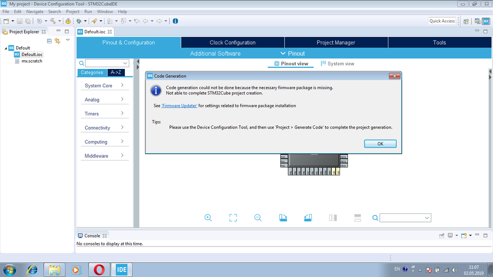Open the Navigate menu
493x277 pixels.
35,12
